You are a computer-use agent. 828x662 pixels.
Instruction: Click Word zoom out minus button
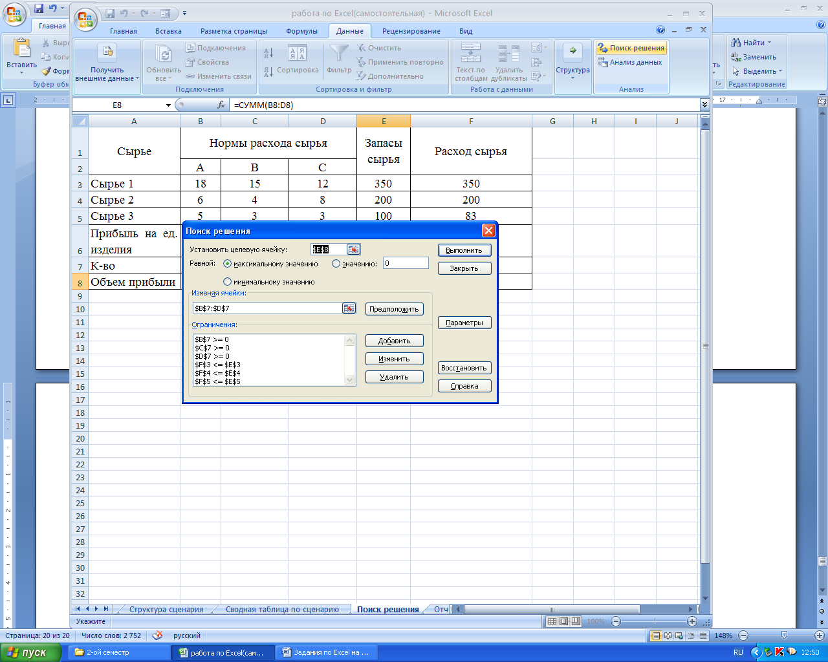743,635
